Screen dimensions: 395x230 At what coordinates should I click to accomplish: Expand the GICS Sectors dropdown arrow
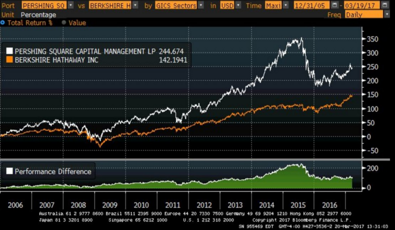pos(201,5)
